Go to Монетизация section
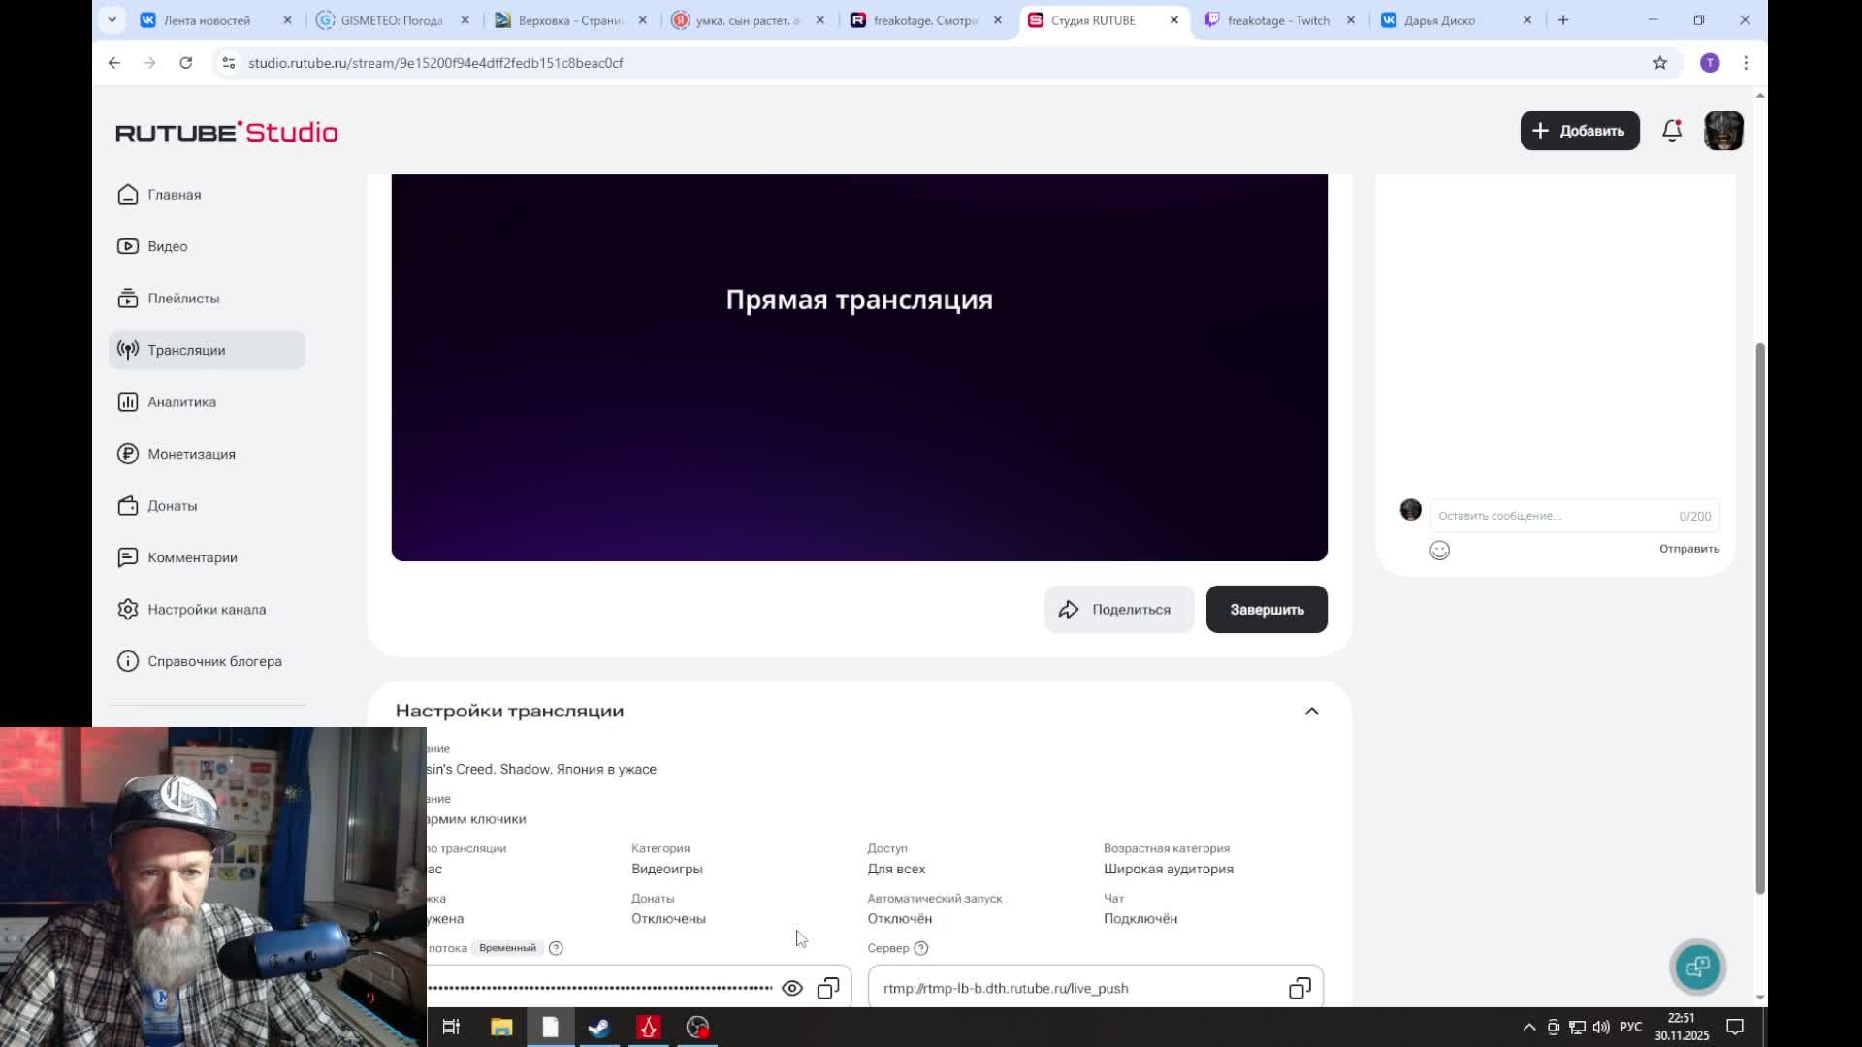This screenshot has width=1862, height=1047. point(191,454)
